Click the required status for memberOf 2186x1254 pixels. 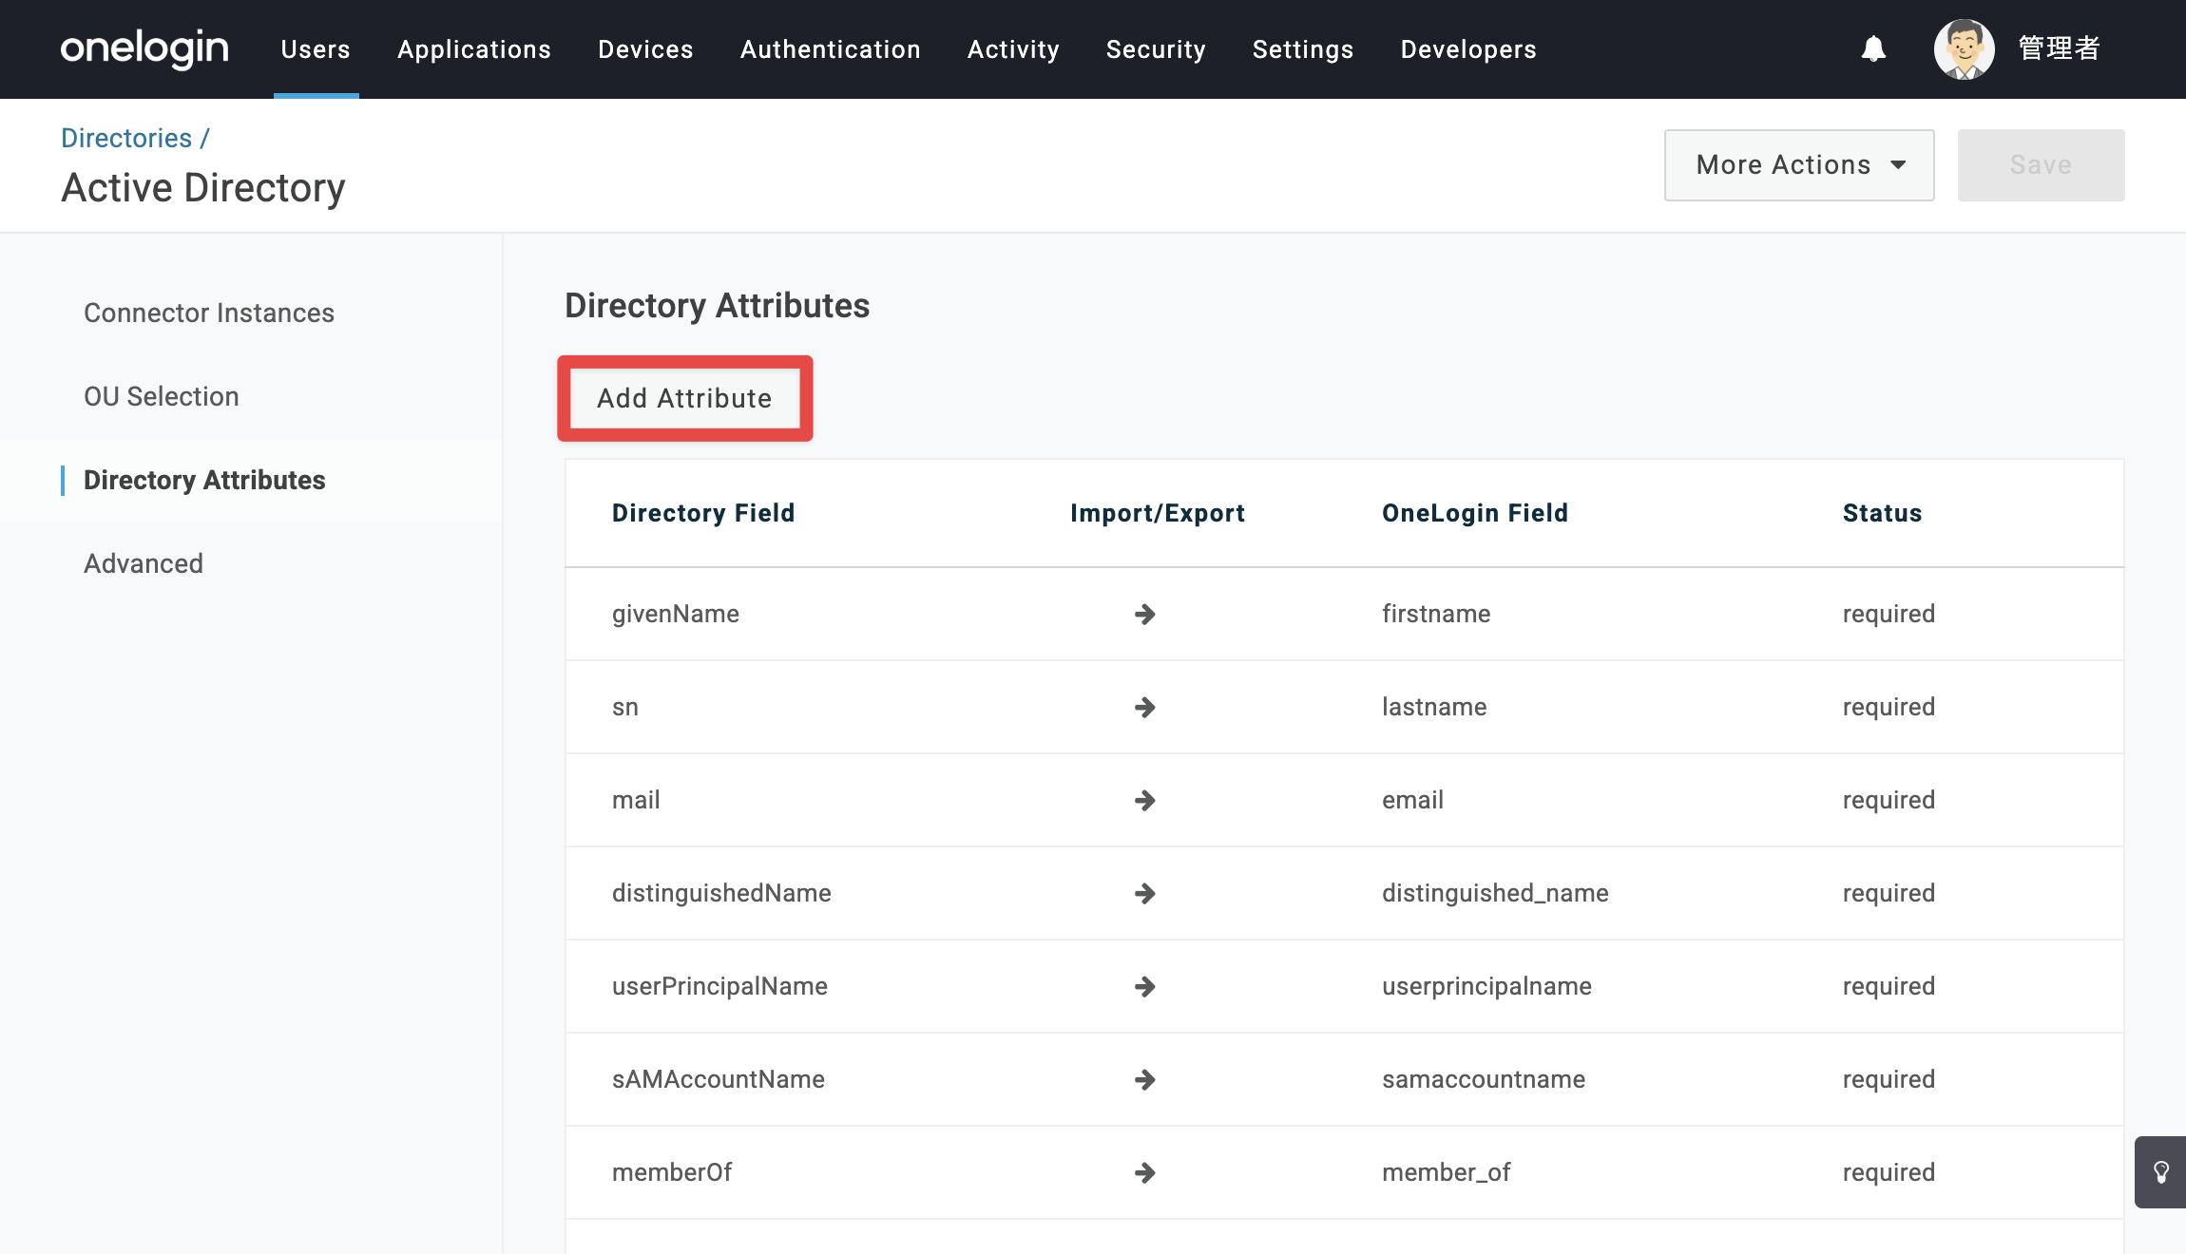[1889, 1173]
